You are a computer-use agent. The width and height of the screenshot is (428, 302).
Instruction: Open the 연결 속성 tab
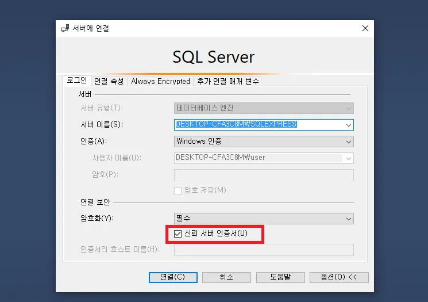[x=109, y=82]
